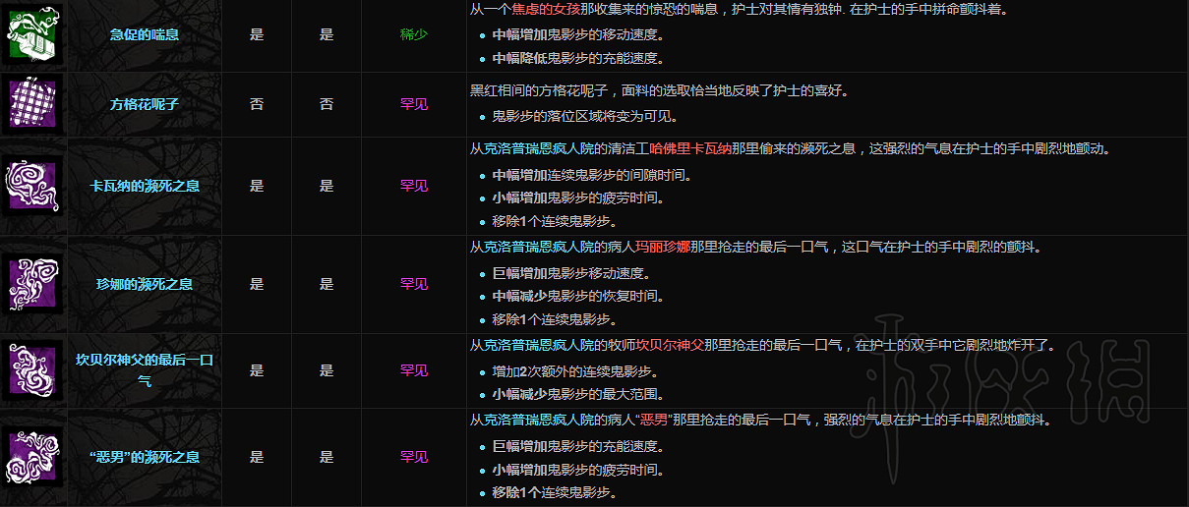1189x507 pixels.
Task: Click the 坎贝尔神父的最后一口气 add-on icon
Action: (33, 370)
